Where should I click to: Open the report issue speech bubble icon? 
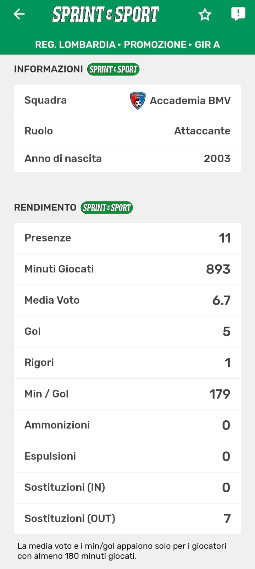238,14
